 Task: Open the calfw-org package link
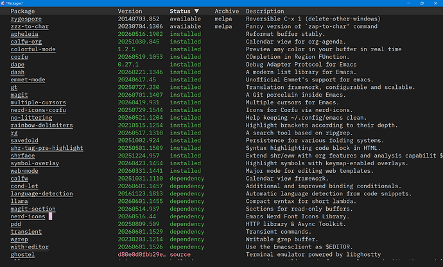26,42
